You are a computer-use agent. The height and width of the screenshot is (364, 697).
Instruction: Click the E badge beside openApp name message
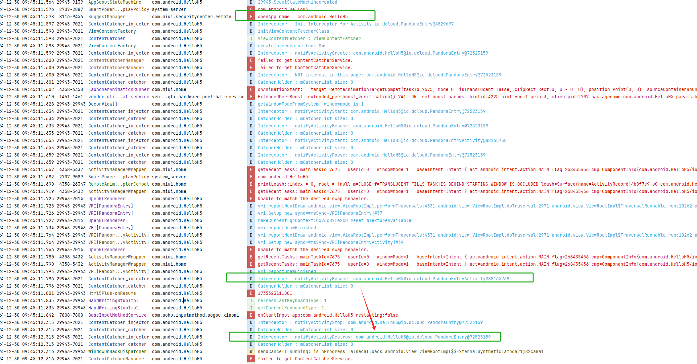point(251,17)
